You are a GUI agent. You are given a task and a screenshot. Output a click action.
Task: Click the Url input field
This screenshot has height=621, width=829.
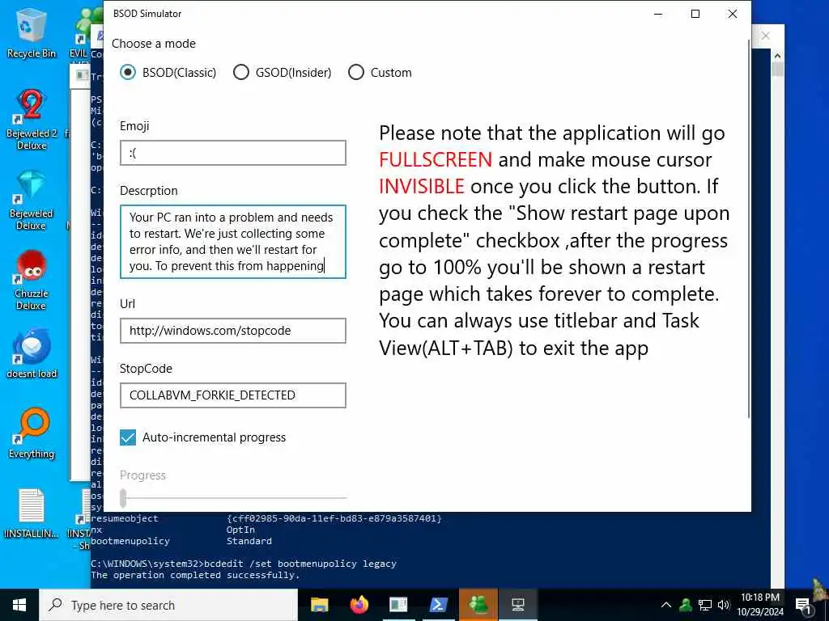(233, 331)
